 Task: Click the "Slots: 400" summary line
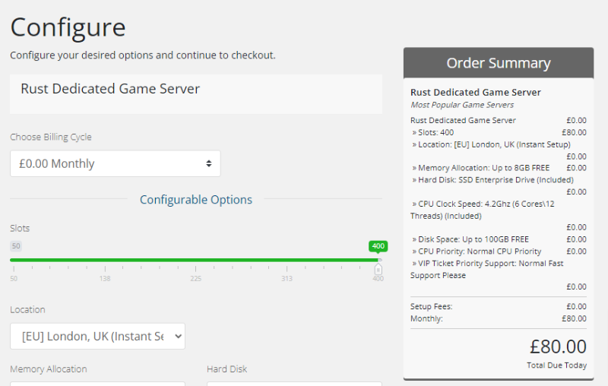(x=432, y=132)
